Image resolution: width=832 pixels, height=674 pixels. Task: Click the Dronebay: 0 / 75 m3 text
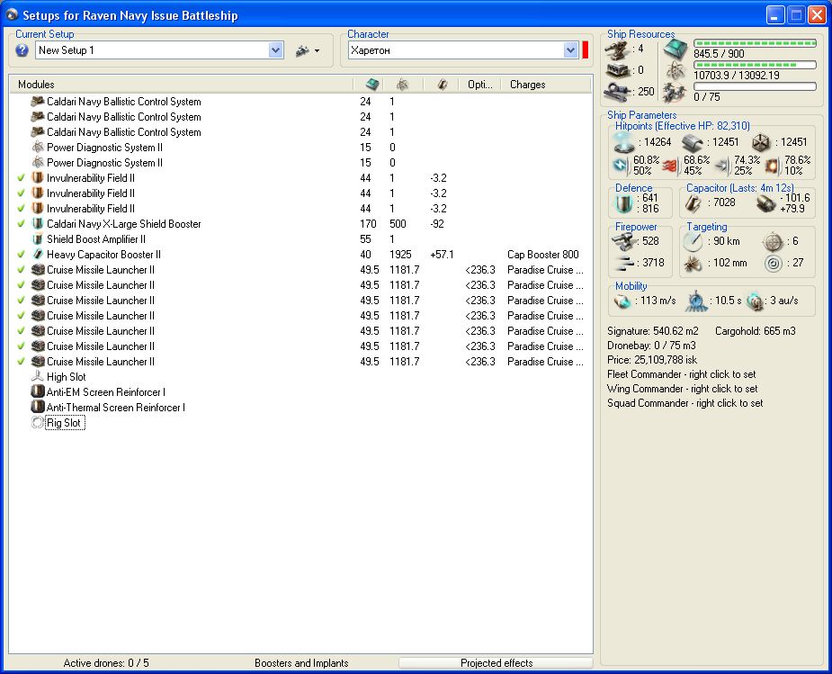pyautogui.click(x=651, y=346)
